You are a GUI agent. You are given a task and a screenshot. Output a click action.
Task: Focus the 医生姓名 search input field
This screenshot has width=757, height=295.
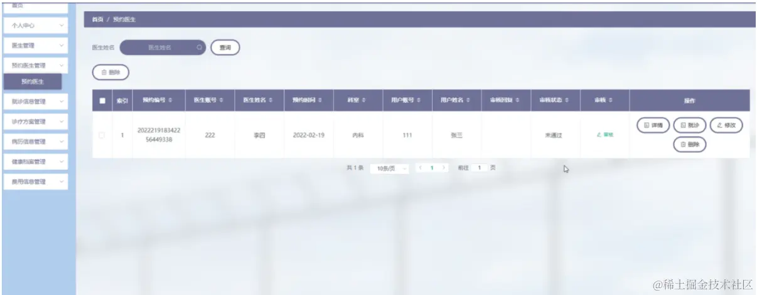tap(163, 47)
